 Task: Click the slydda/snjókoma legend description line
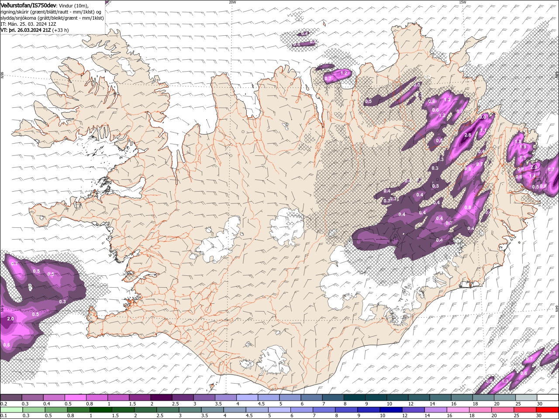pyautogui.click(x=52, y=17)
